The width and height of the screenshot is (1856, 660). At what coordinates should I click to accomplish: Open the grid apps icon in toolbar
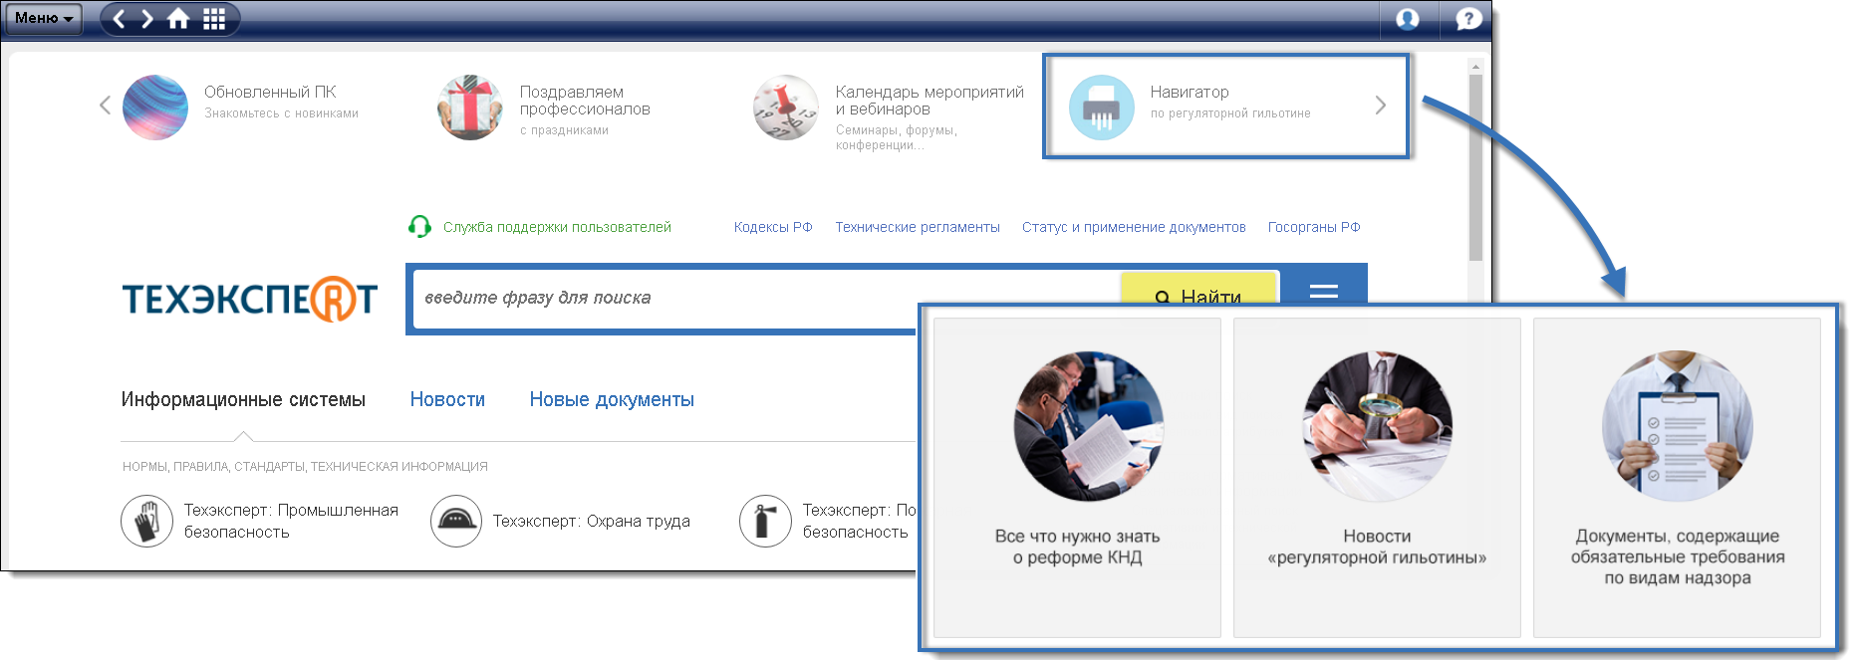(214, 19)
